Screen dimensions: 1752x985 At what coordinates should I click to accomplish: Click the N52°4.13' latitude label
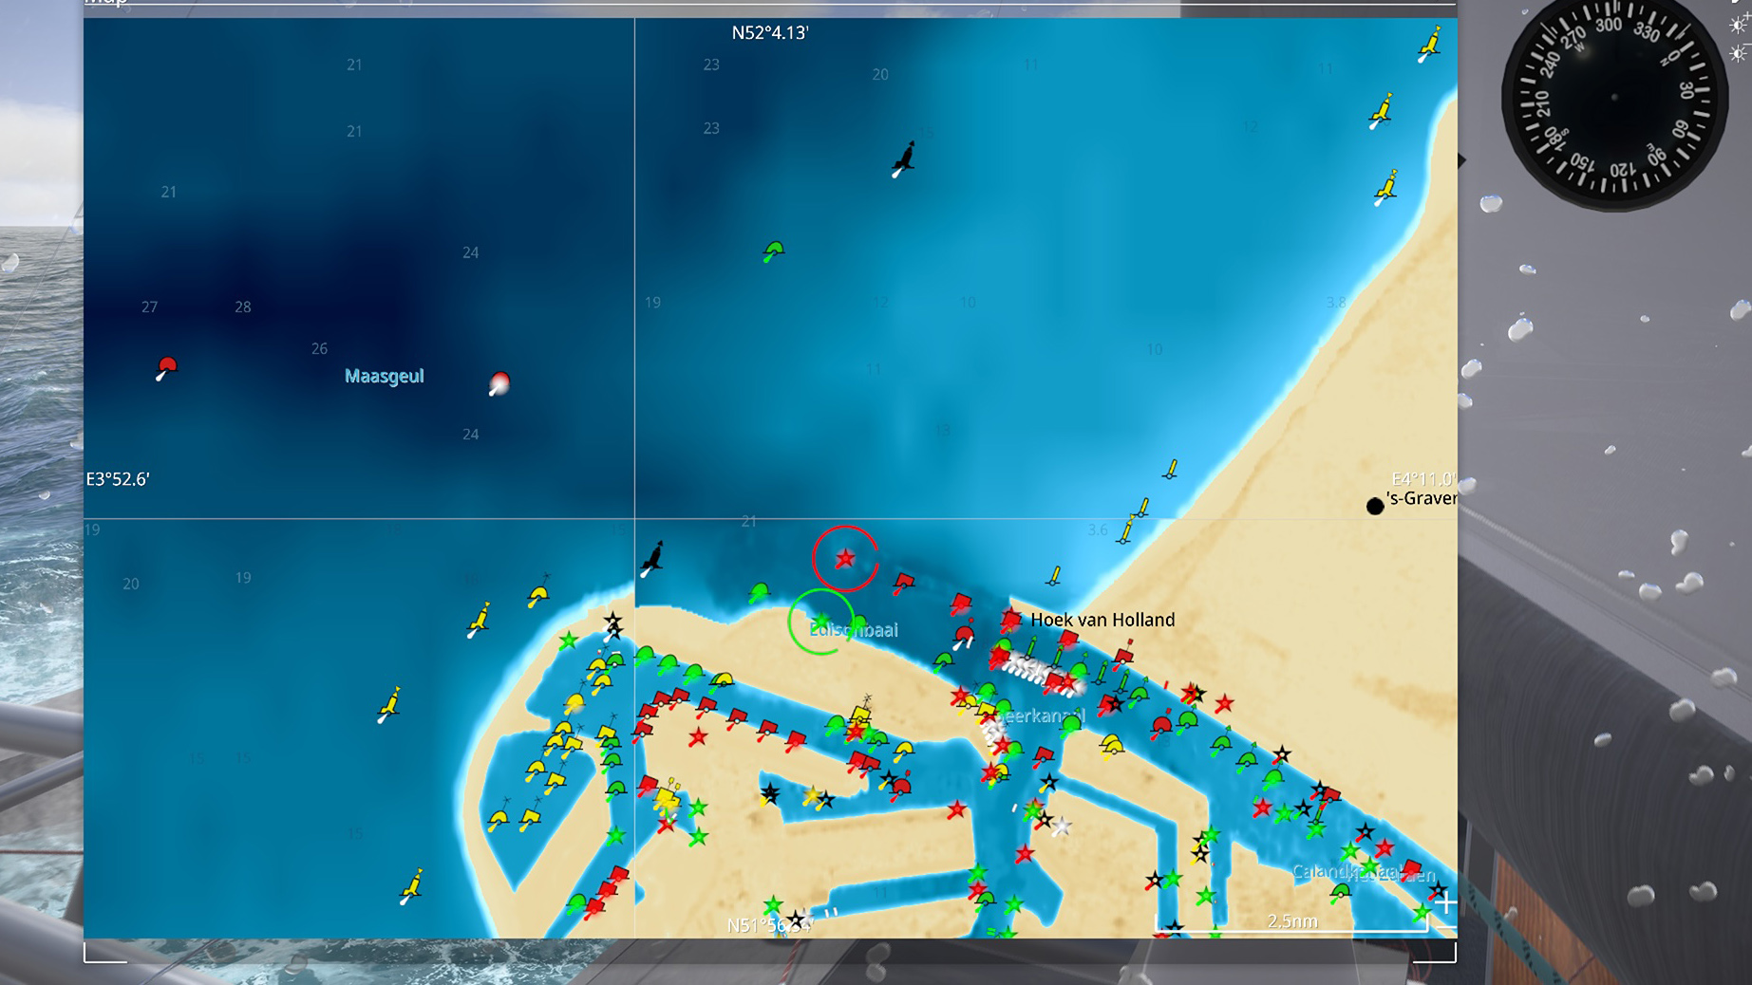click(770, 32)
